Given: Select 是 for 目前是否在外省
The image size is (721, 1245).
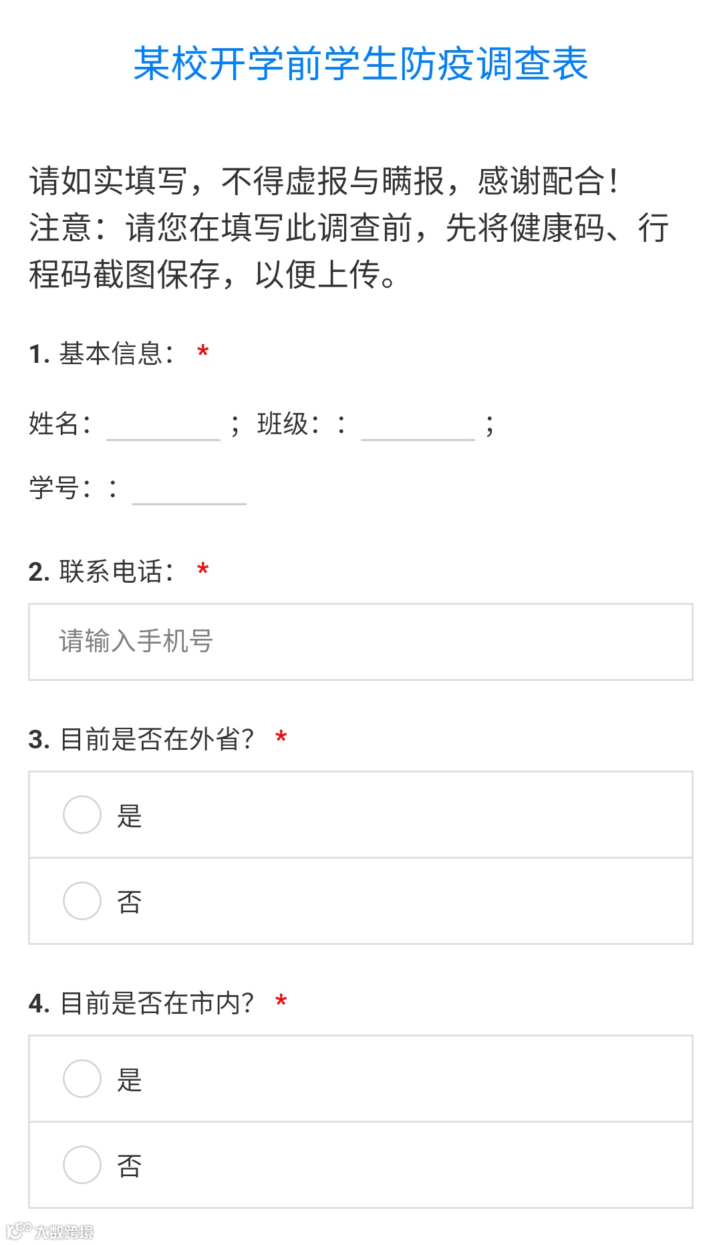Looking at the screenshot, I should (82, 815).
